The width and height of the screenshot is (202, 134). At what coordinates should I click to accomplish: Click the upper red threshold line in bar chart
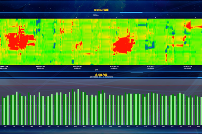[x=101, y=85]
